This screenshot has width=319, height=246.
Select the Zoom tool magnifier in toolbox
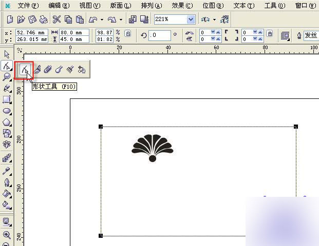[x=7, y=77]
